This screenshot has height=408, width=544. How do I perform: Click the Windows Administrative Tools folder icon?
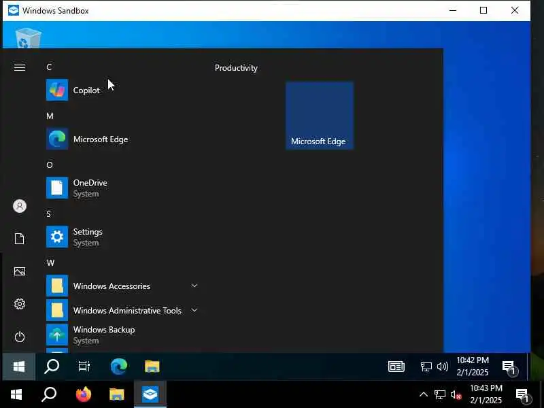[57, 310]
